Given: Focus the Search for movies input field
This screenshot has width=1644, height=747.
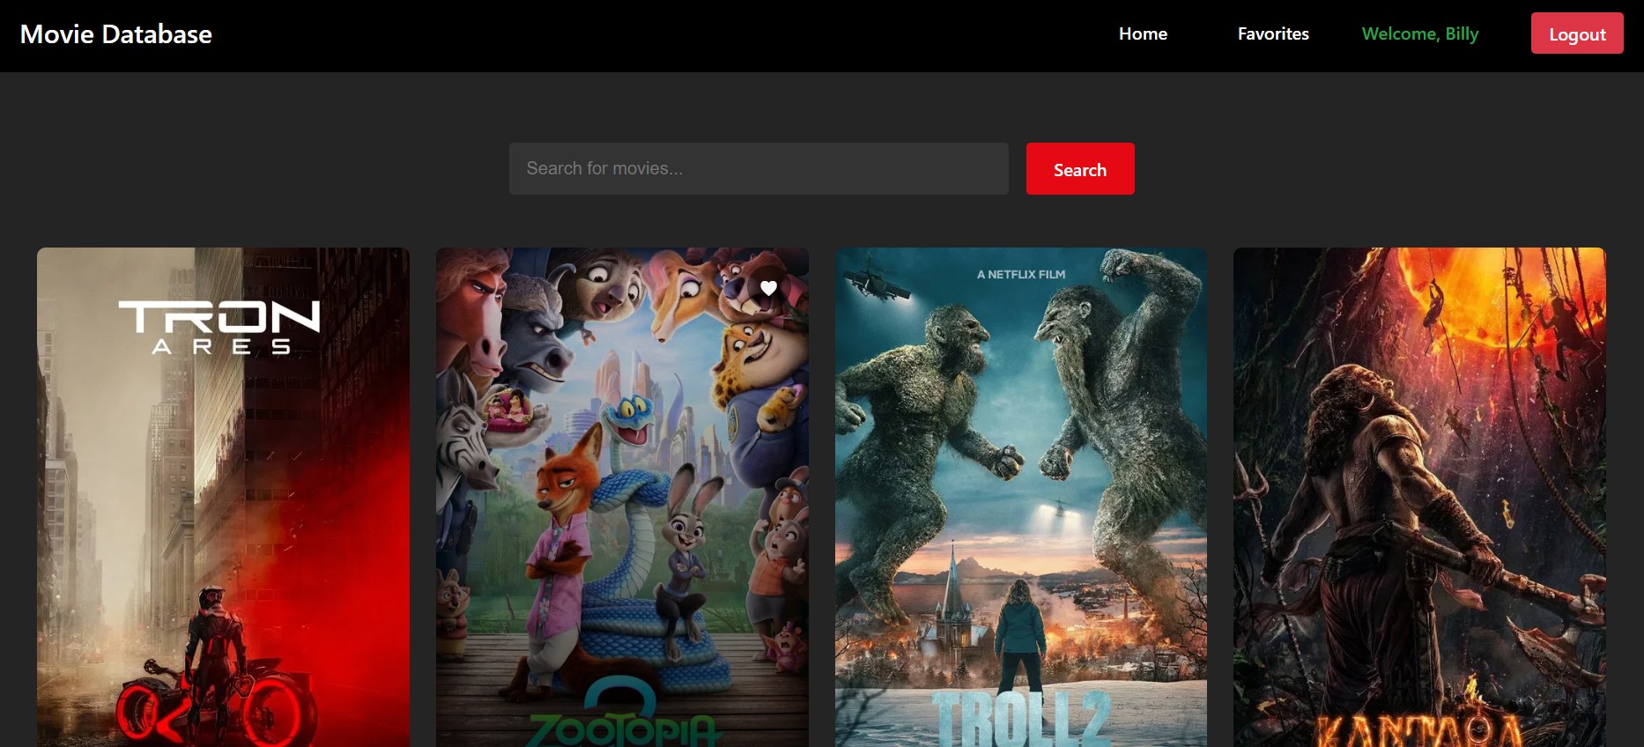Looking at the screenshot, I should (759, 168).
